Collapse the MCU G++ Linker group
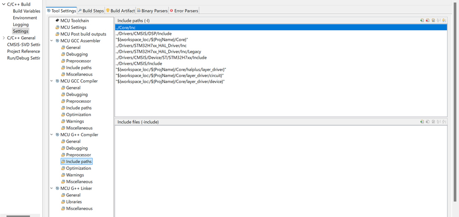The image size is (459, 217). coord(52,189)
